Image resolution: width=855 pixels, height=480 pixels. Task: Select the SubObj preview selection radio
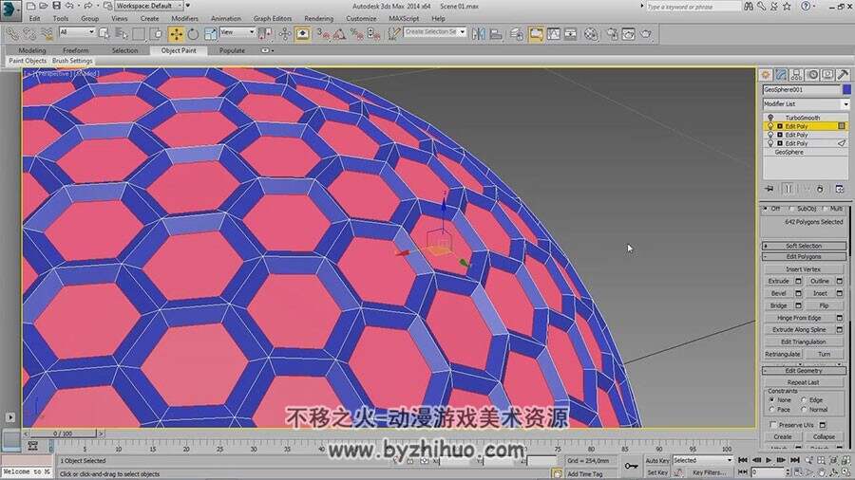click(791, 209)
